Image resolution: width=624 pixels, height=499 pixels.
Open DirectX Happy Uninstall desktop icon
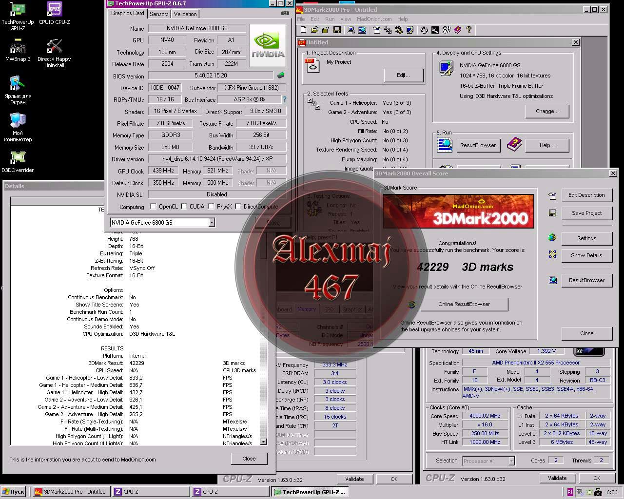(54, 53)
